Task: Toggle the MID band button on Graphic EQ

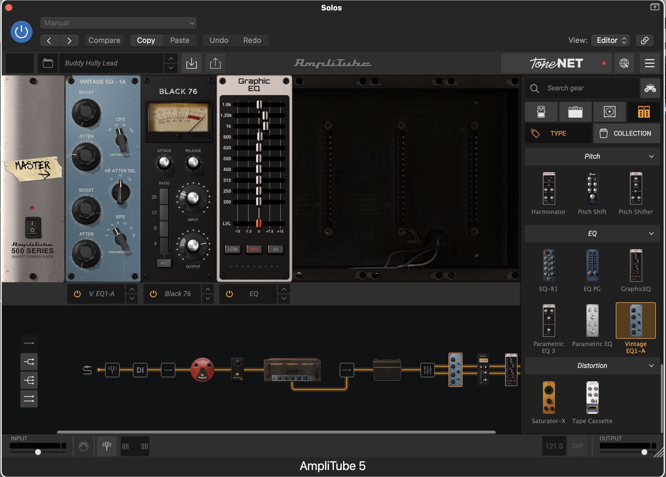Action: 254,249
